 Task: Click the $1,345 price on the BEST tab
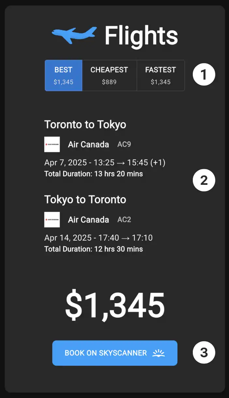pyautogui.click(x=63, y=82)
